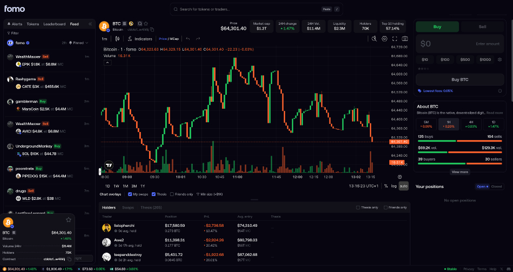Click the info icon beside Lowest fees
This screenshot has height=272, width=513.
[500, 91]
